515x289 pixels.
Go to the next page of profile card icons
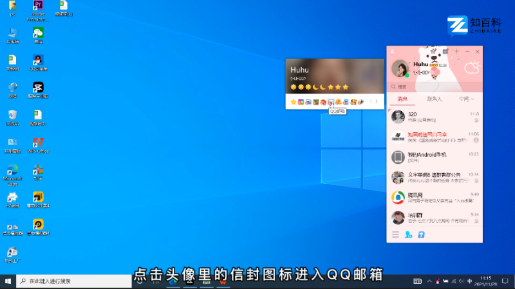377,101
